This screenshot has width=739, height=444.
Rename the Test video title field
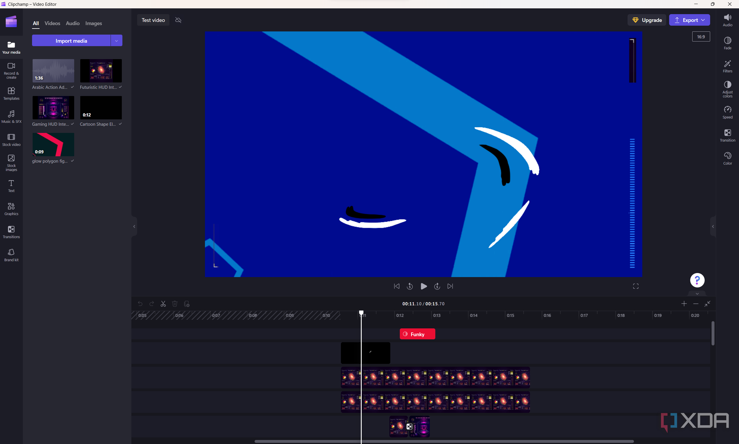pyautogui.click(x=153, y=20)
